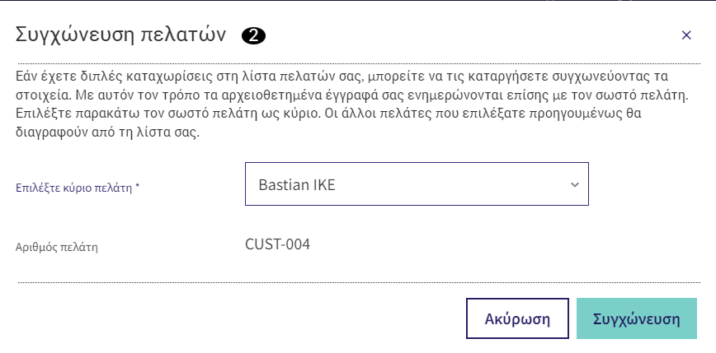Confirm merge with the Συγχώνευση button
The width and height of the screenshot is (716, 353).
pyautogui.click(x=637, y=318)
